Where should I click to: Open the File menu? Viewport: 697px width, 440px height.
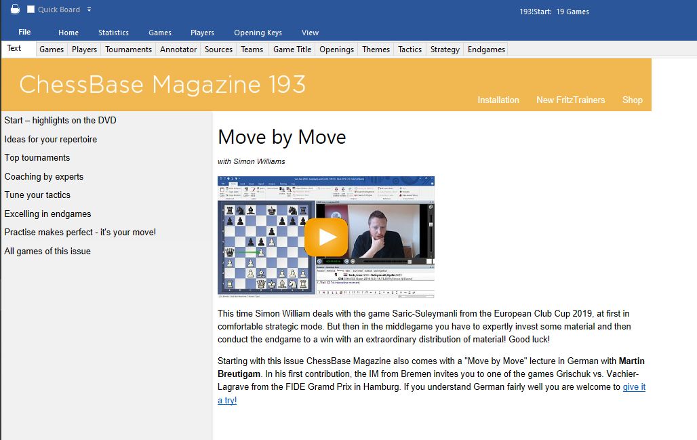24,32
